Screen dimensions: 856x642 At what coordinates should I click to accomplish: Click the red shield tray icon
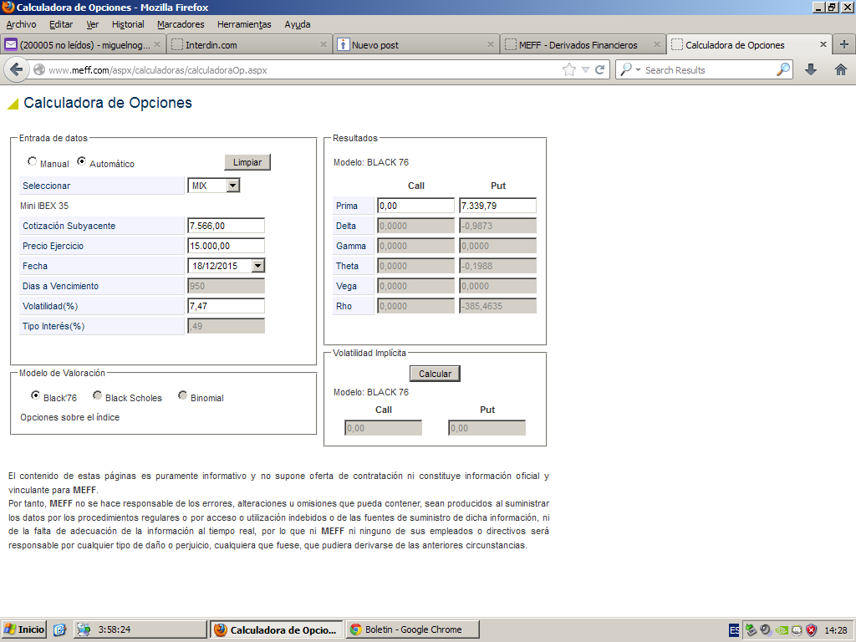click(x=812, y=630)
